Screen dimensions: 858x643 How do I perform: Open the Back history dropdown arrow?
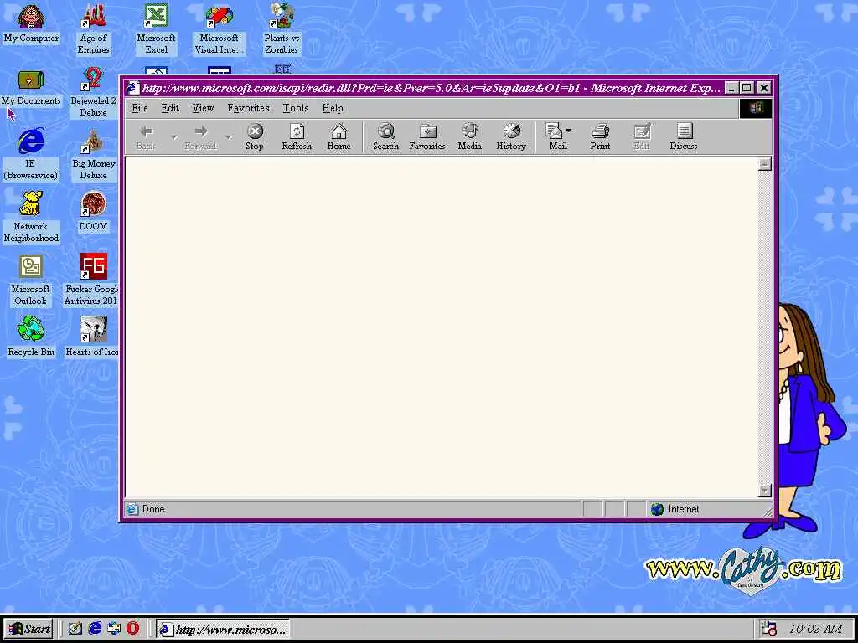click(174, 136)
